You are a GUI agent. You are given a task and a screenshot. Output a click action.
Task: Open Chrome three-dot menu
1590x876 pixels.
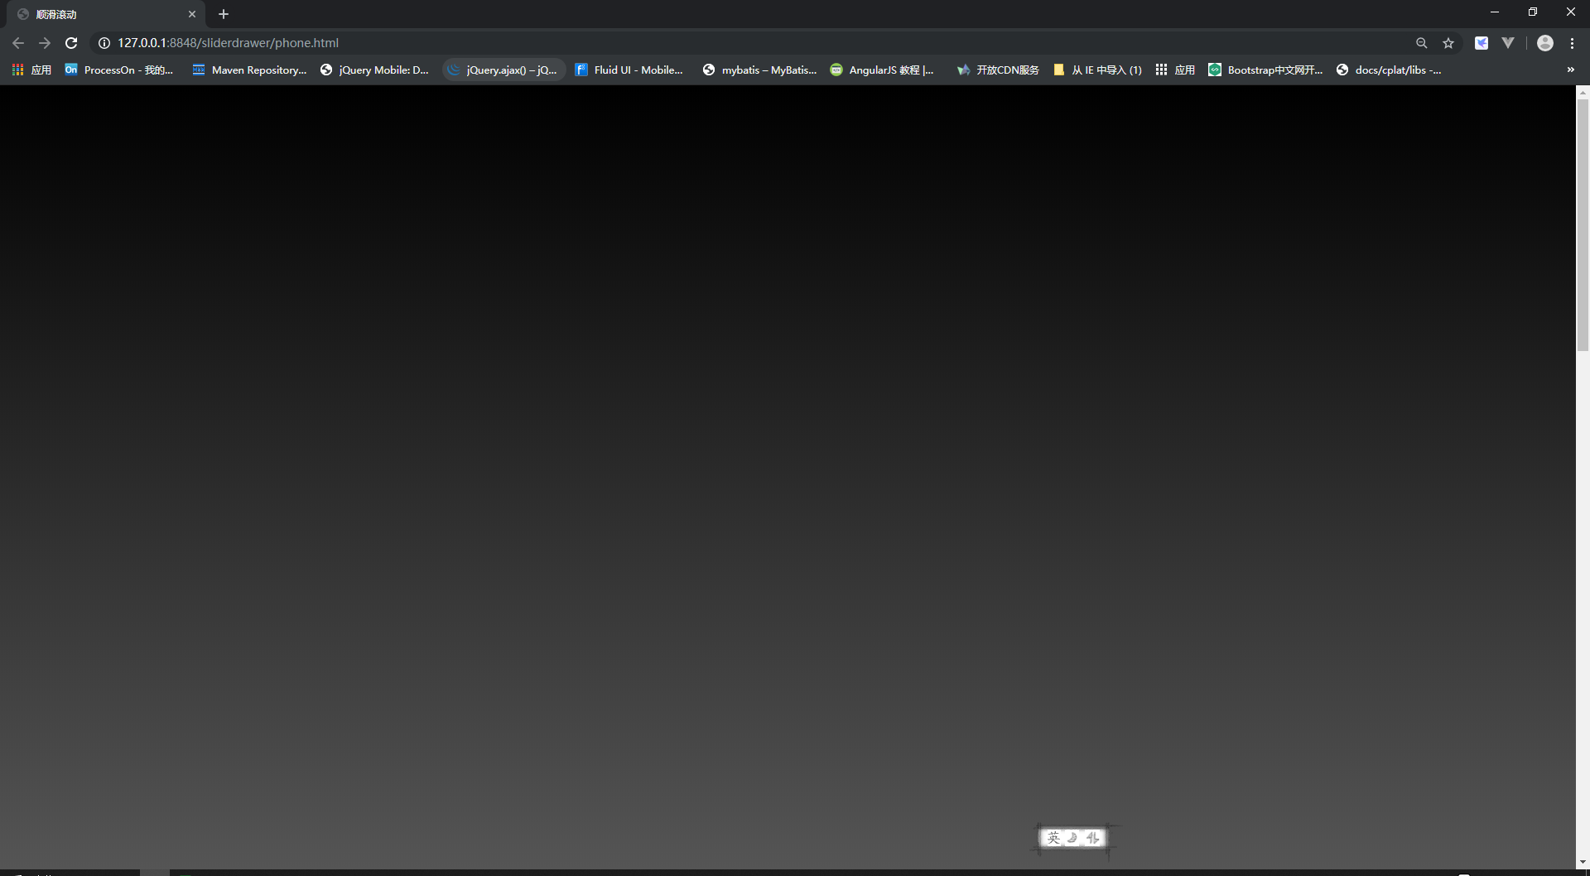pyautogui.click(x=1573, y=43)
